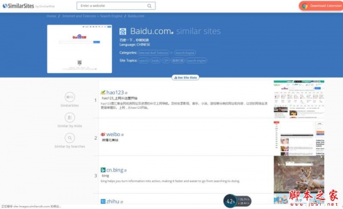The width and height of the screenshot is (343, 209).
Task: Select the Similar by Searches icon
Action: point(70,138)
